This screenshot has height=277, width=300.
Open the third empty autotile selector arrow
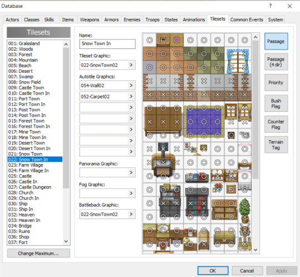pyautogui.click(x=131, y=107)
